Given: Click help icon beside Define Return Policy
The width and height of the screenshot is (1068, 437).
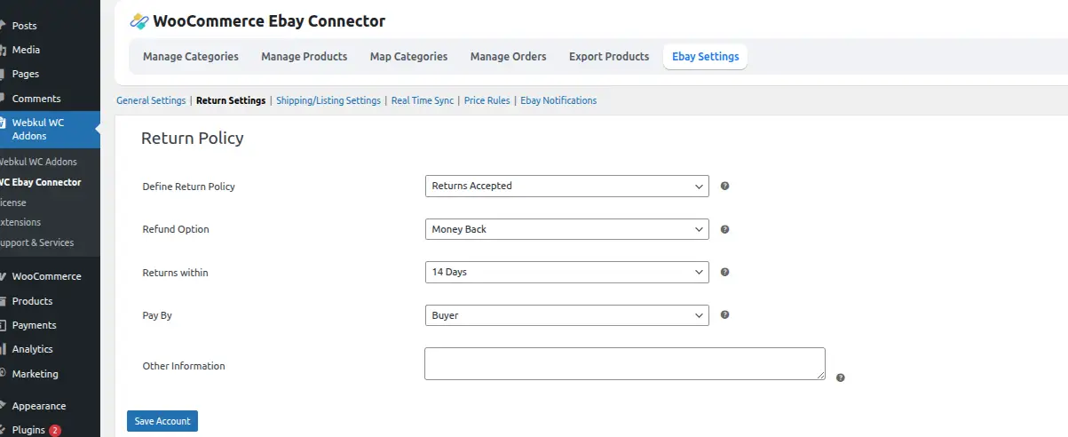Looking at the screenshot, I should 724,187.
